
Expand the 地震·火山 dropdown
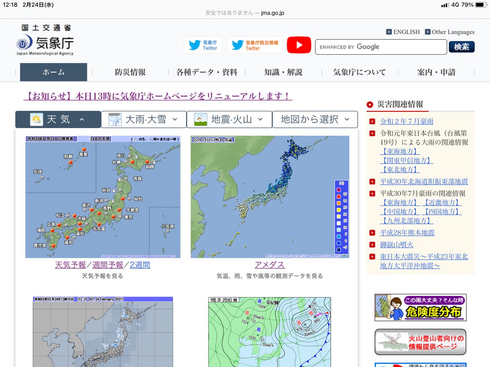click(x=229, y=119)
